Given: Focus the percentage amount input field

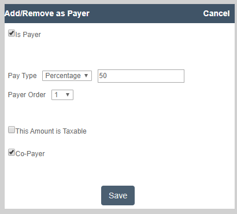Looking at the screenshot, I should coord(141,76).
